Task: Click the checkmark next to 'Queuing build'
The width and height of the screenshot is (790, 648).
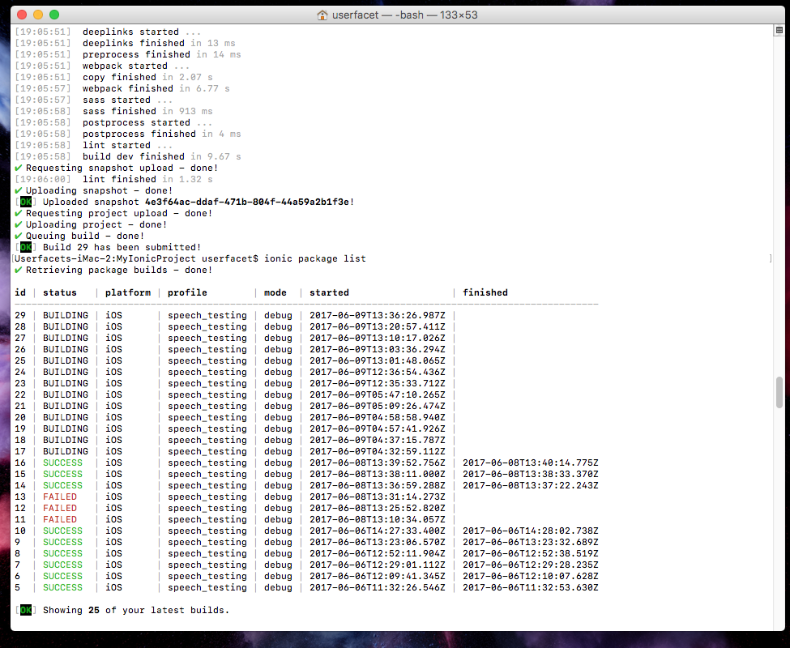Action: click(x=19, y=236)
